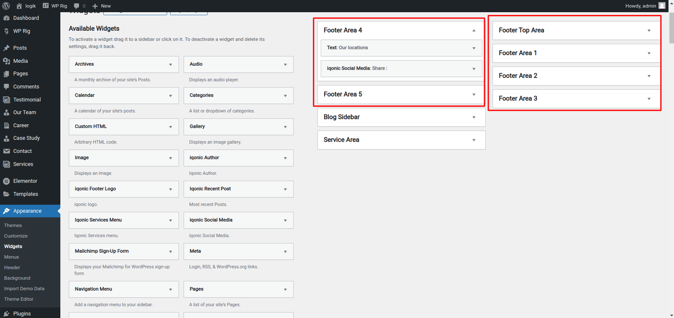Click the scrollbar down arrow
Viewport: 674px width, 318px height.
671,315
